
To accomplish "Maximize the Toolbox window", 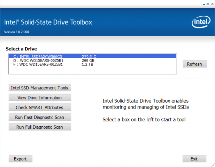I will [208, 4].
